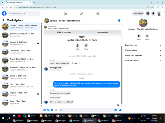Viewport: 165px width, 123px height.
Task: Click chat messages scrollbar
Action: pyautogui.click(x=122, y=75)
